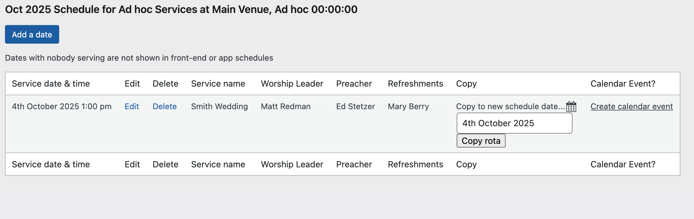This screenshot has width=694, height=219.
Task: Click Mary Berry in Refreshments column
Action: (x=408, y=106)
